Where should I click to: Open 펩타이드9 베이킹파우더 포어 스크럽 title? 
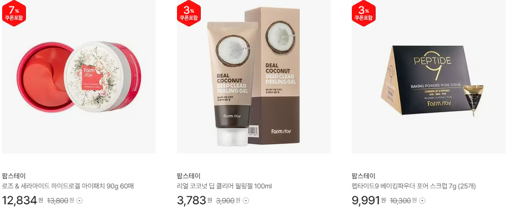414,186
